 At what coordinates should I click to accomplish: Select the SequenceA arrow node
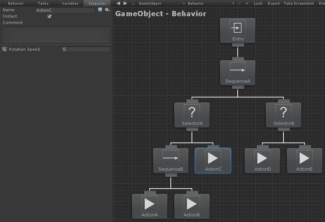tap(238, 73)
